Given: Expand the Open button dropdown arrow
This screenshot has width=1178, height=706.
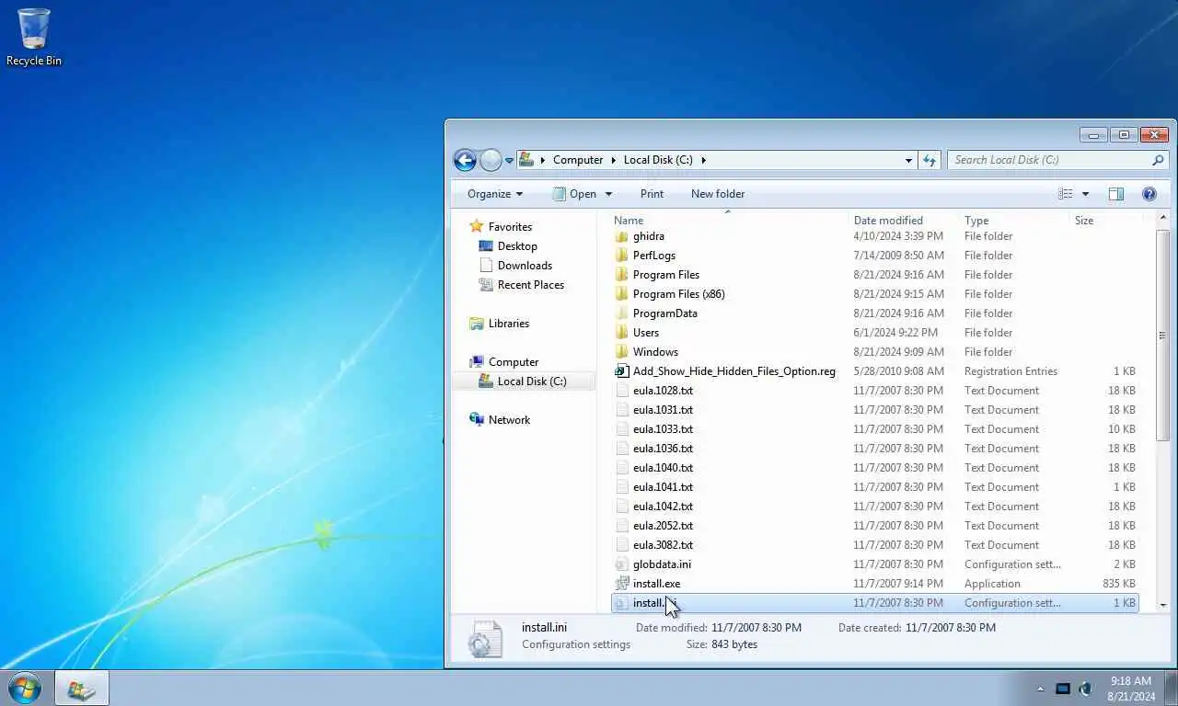Looking at the screenshot, I should [x=608, y=194].
